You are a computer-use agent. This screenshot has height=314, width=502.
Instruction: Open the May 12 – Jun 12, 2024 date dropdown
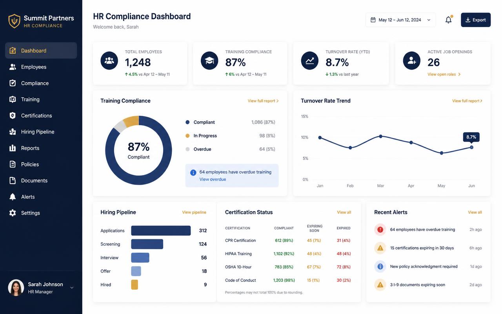click(400, 20)
